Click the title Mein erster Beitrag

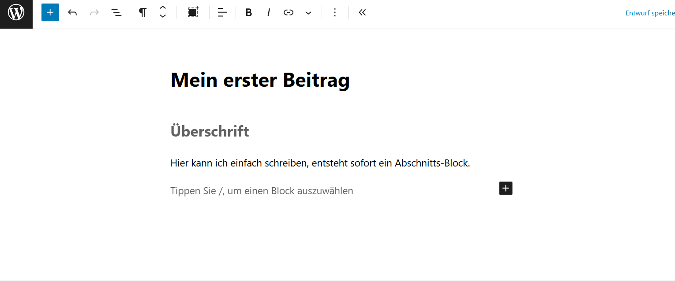click(x=260, y=80)
